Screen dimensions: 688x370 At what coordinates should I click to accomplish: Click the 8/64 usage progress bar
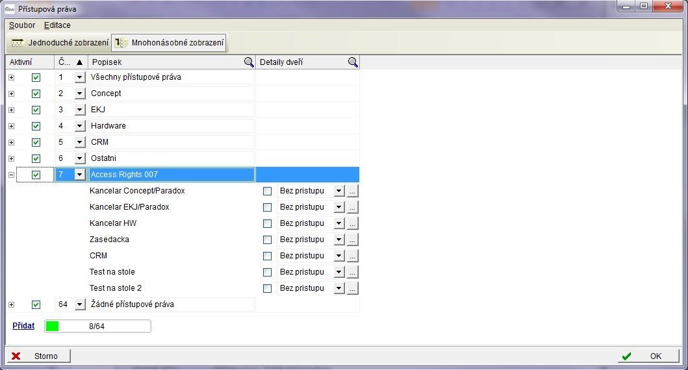pyautogui.click(x=97, y=326)
